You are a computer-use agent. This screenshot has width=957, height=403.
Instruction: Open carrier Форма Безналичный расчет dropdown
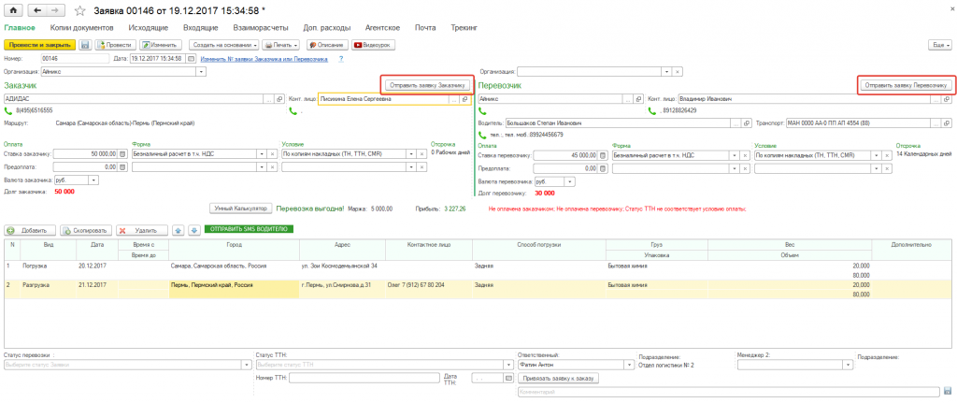coord(735,155)
